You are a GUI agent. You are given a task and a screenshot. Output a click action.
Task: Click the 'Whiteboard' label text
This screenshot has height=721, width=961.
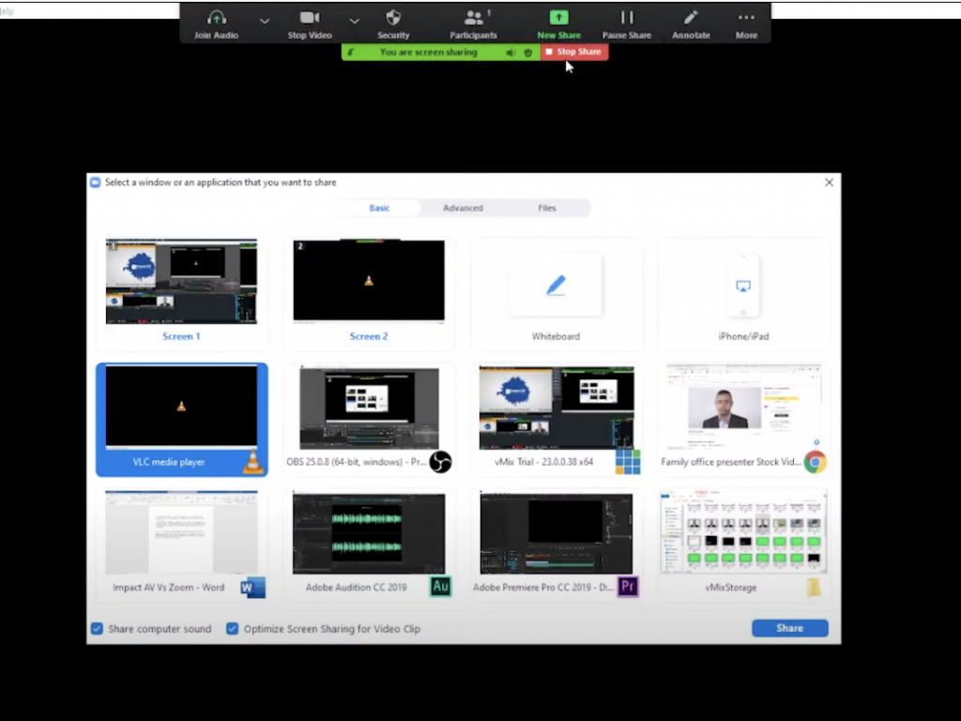[x=556, y=336]
